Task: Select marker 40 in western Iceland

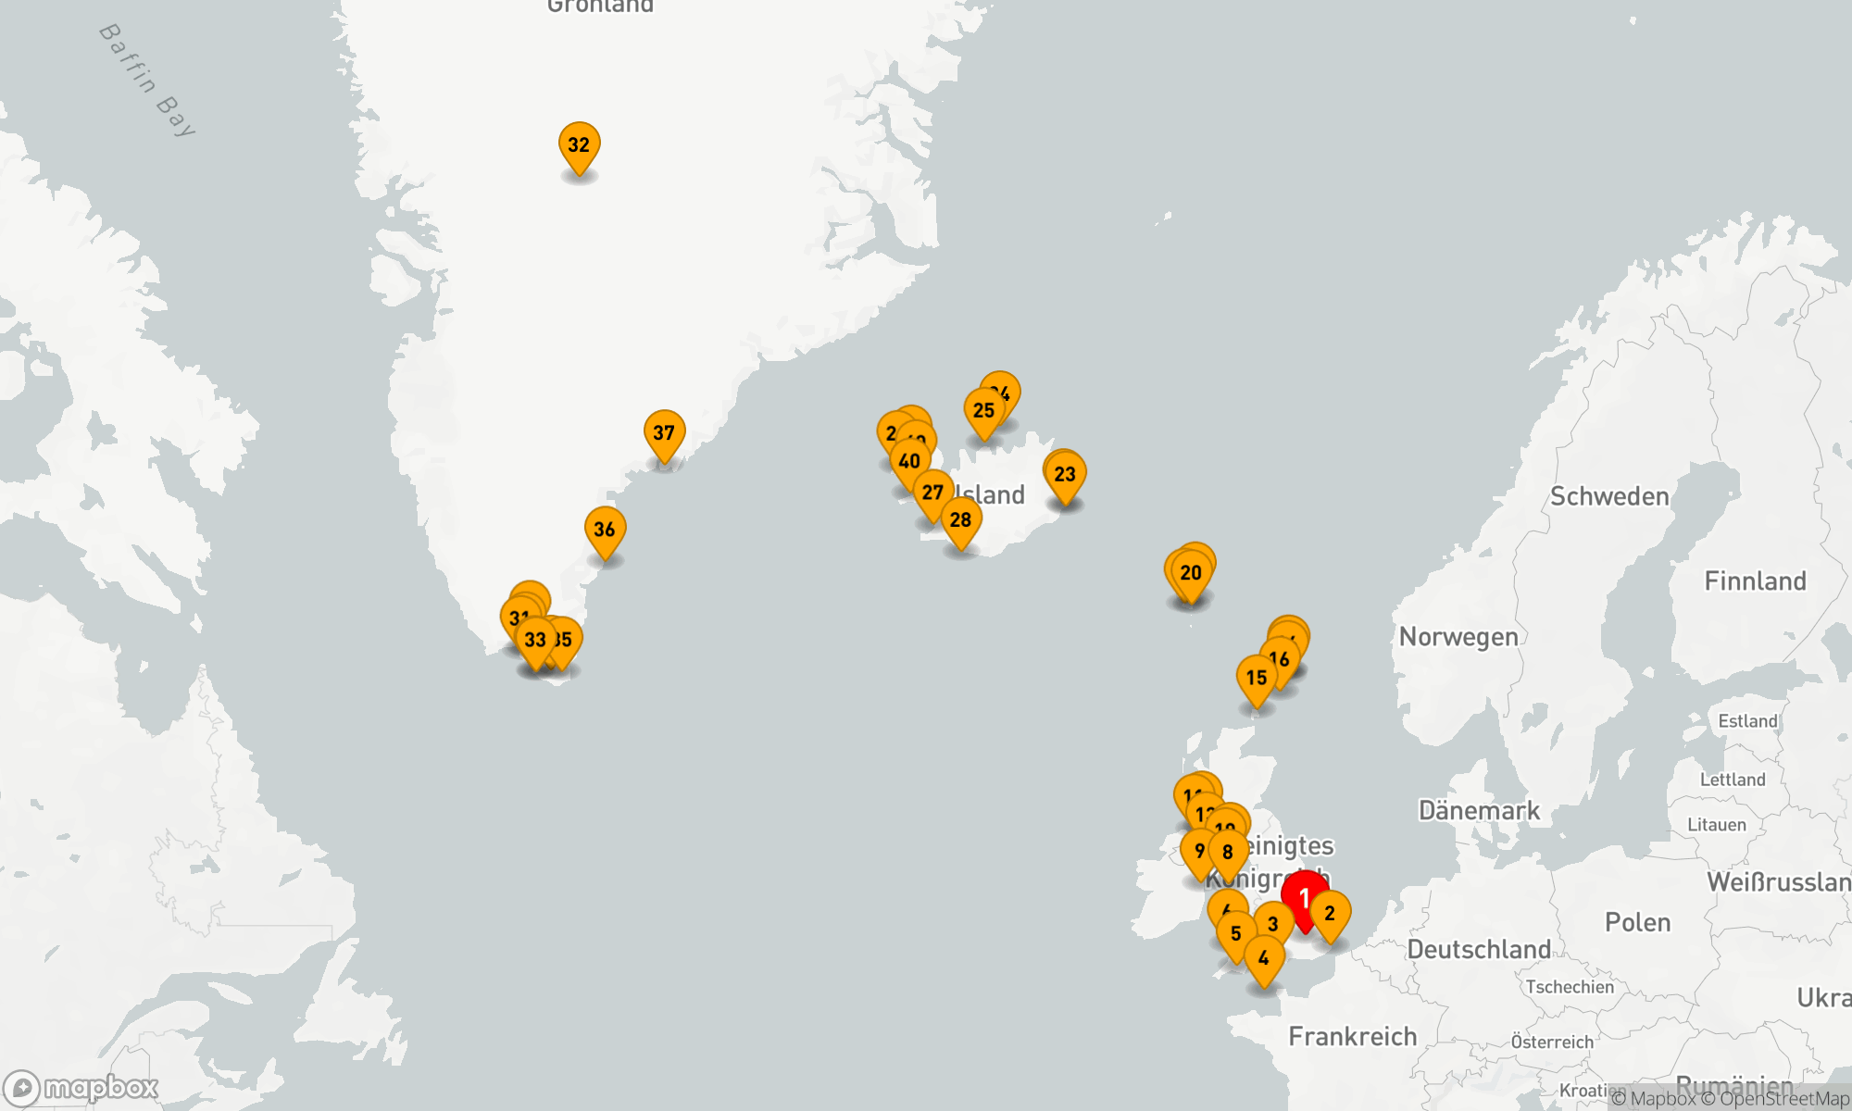Action: pyautogui.click(x=908, y=462)
